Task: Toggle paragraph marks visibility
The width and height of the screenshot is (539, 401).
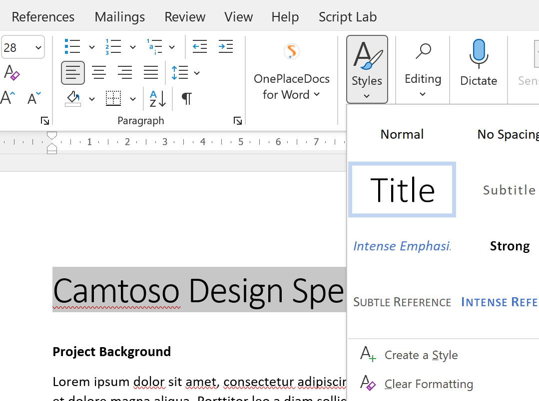Action: (186, 99)
